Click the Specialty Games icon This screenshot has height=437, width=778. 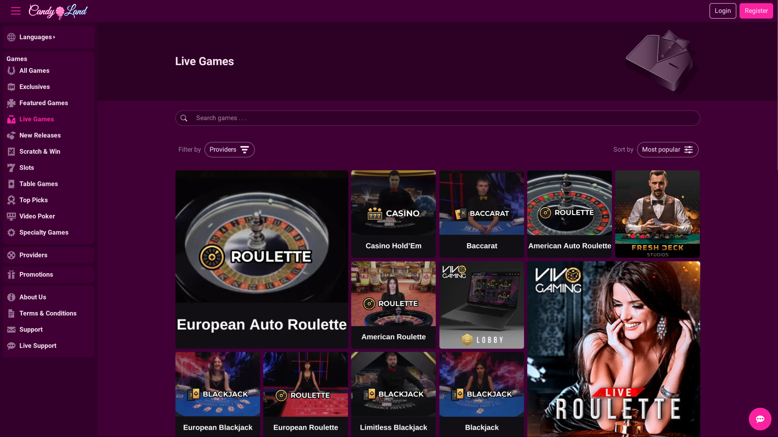(x=11, y=232)
